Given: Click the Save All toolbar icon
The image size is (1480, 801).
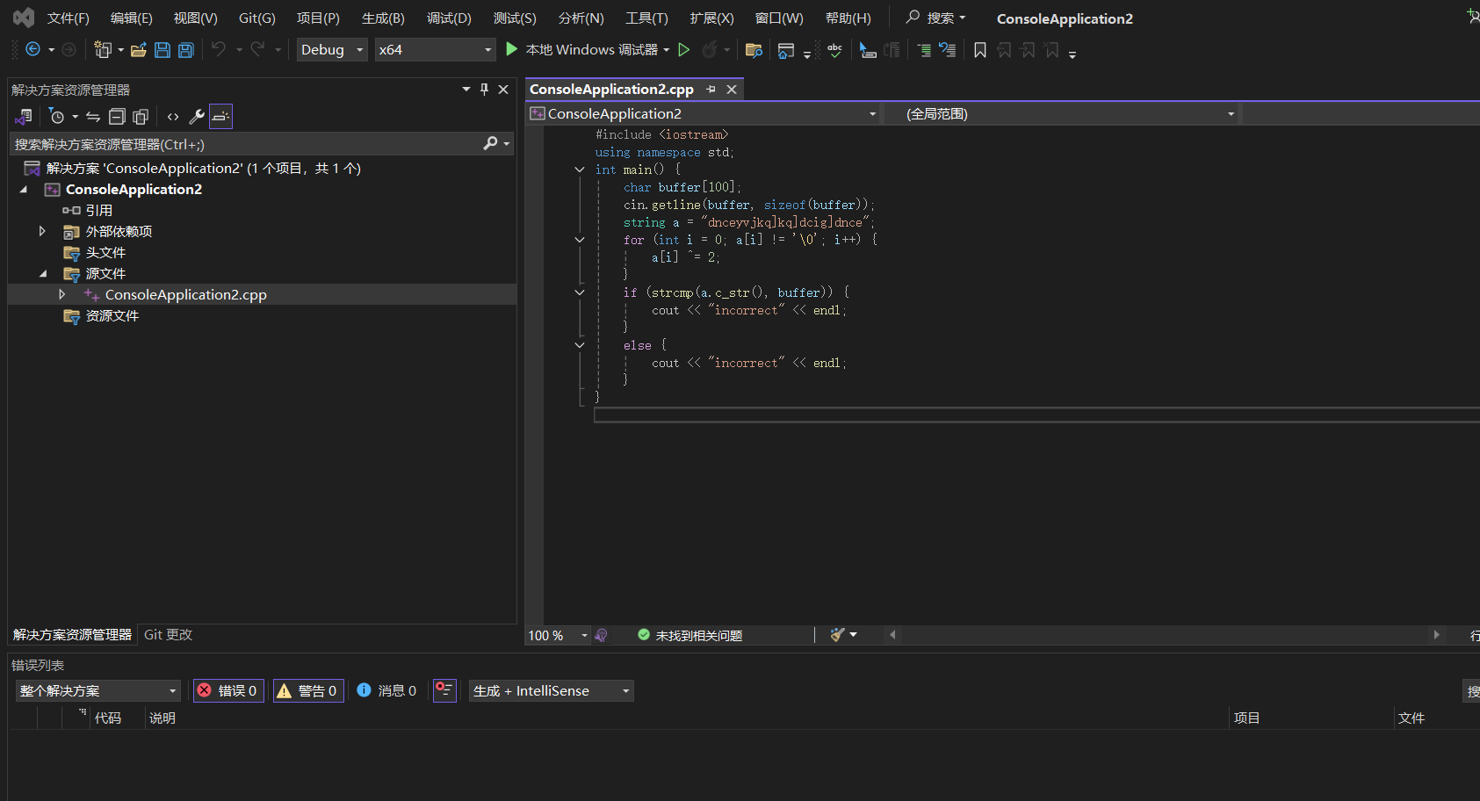Looking at the screenshot, I should [186, 50].
